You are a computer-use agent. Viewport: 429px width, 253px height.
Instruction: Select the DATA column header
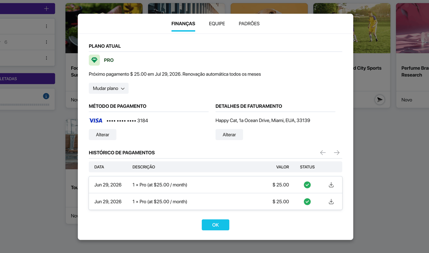click(x=99, y=167)
